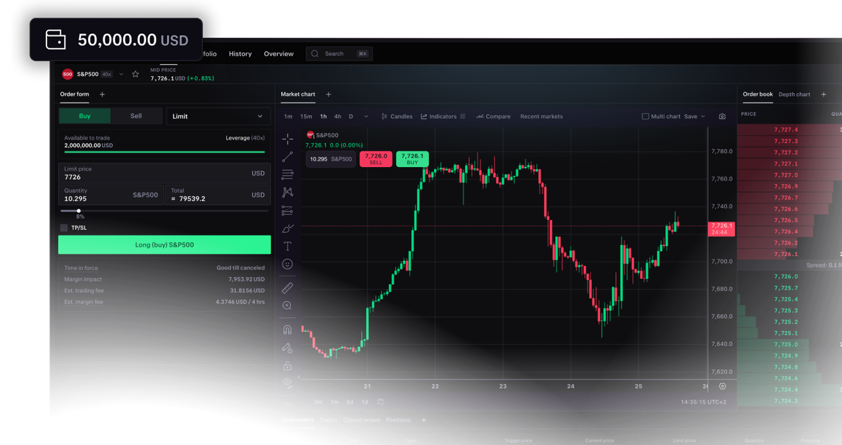Viewport: 842px width, 445px height.
Task: Toggle lock all drawings
Action: (287, 366)
